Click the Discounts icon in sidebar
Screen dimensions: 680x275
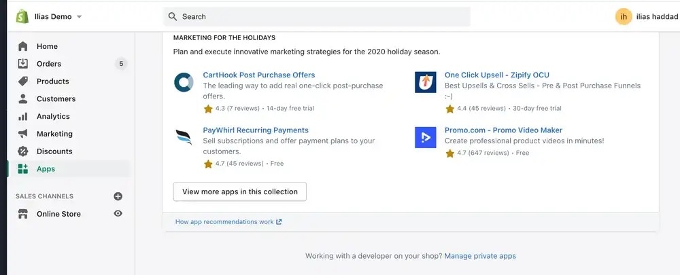point(23,151)
